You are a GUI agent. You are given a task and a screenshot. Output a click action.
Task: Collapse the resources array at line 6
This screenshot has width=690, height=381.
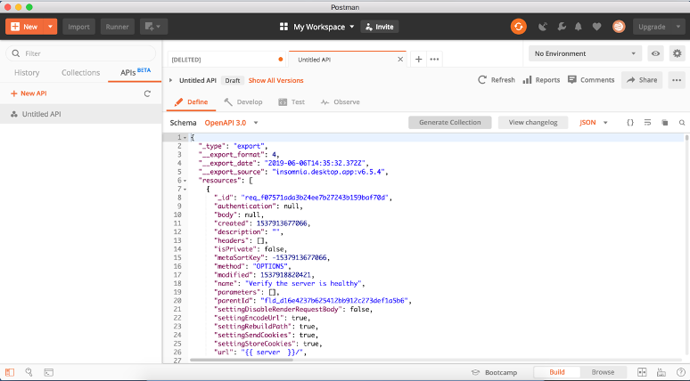tap(184, 181)
